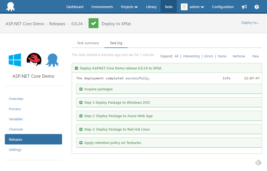The width and height of the screenshot is (267, 171).
Task: Open the help question mark icon
Action: (256, 7)
